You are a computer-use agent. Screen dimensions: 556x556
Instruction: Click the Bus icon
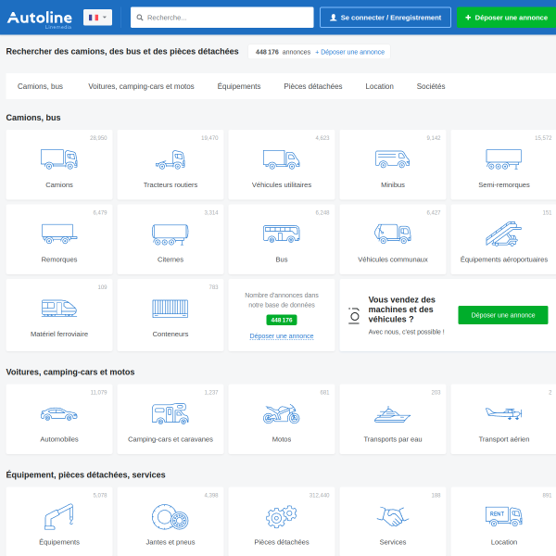(x=281, y=234)
